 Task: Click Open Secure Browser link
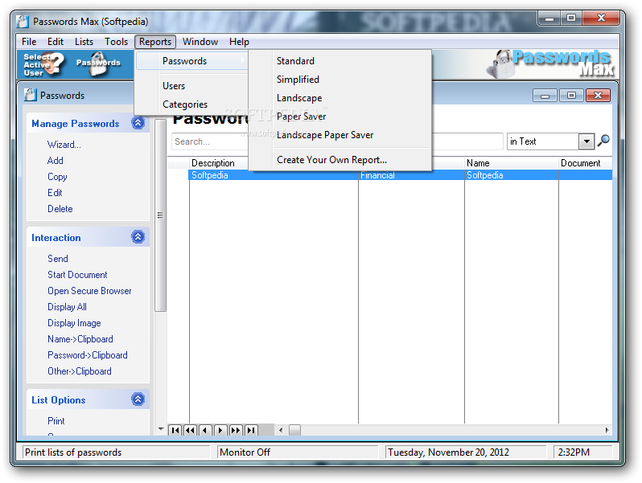[x=89, y=291]
